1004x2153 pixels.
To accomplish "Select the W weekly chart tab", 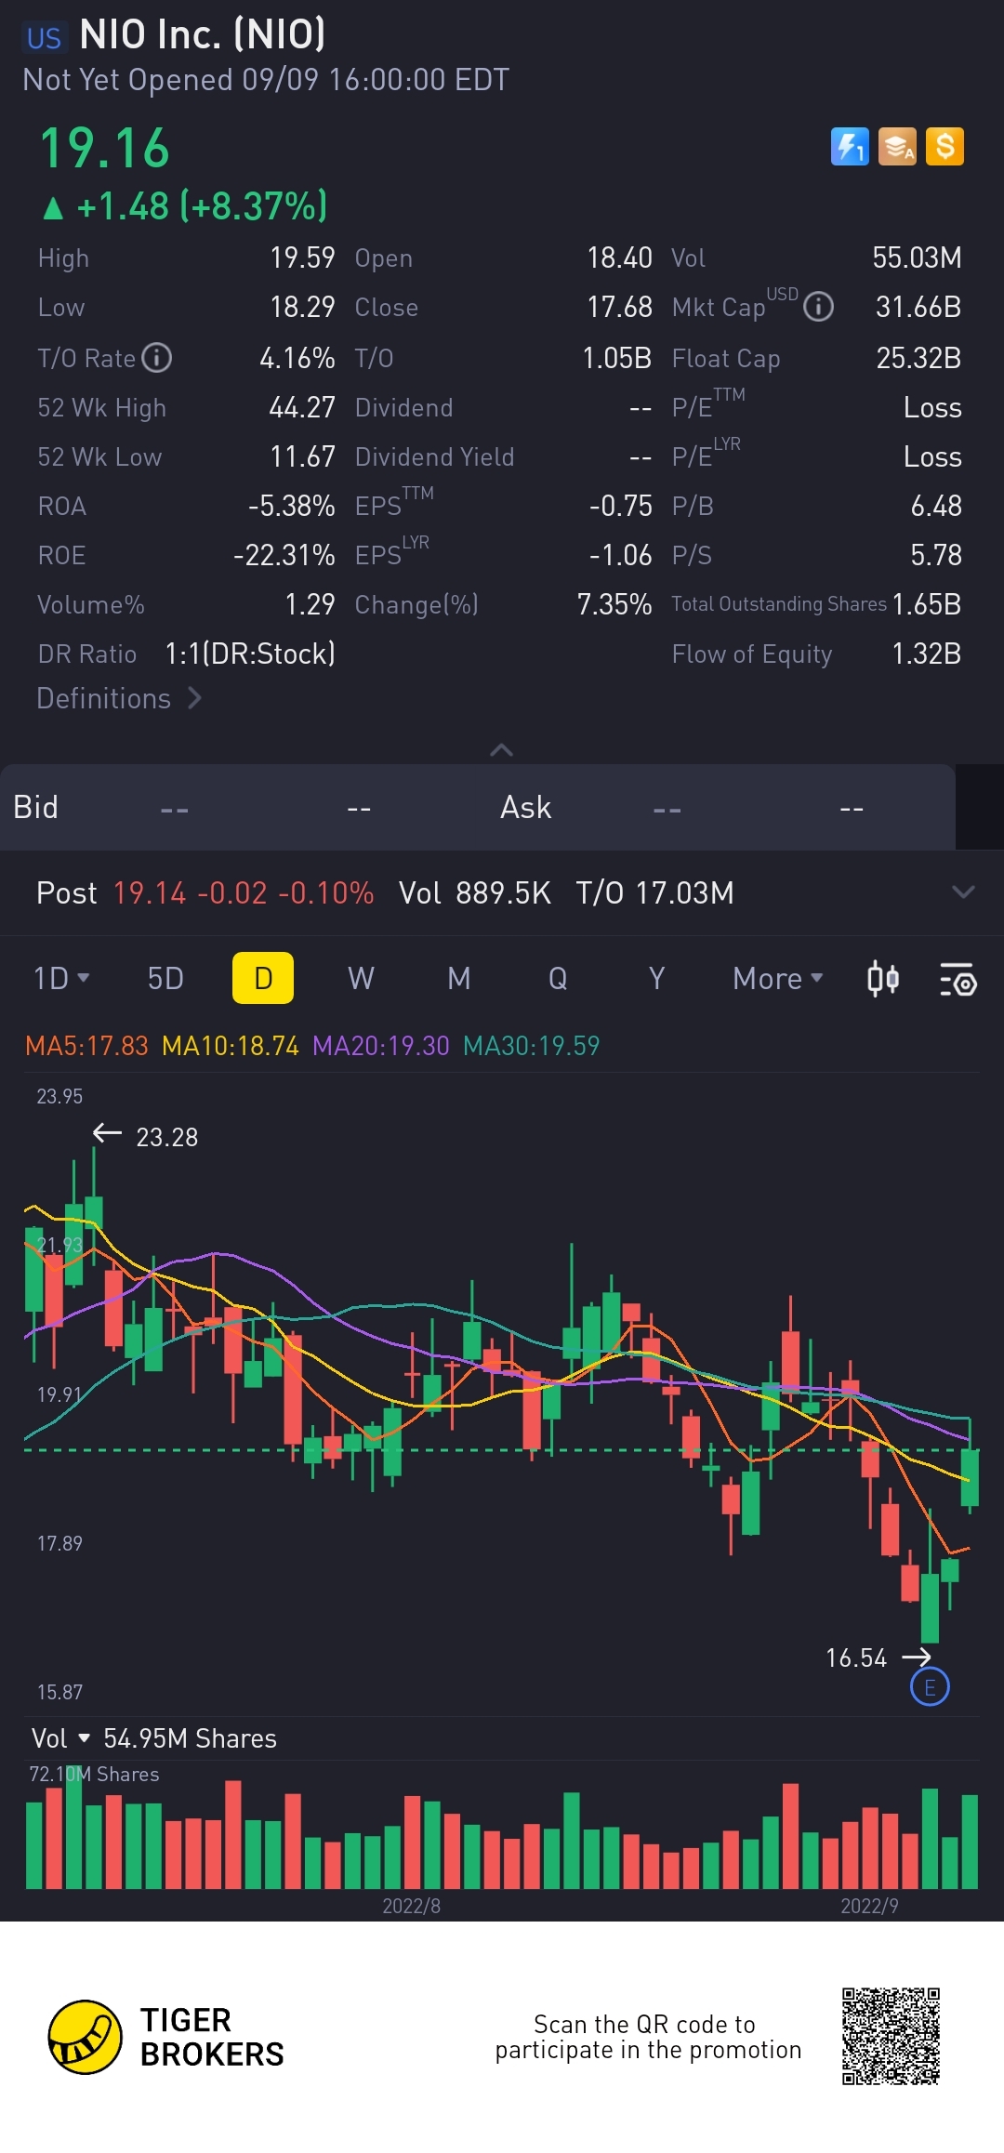I will tap(361, 979).
